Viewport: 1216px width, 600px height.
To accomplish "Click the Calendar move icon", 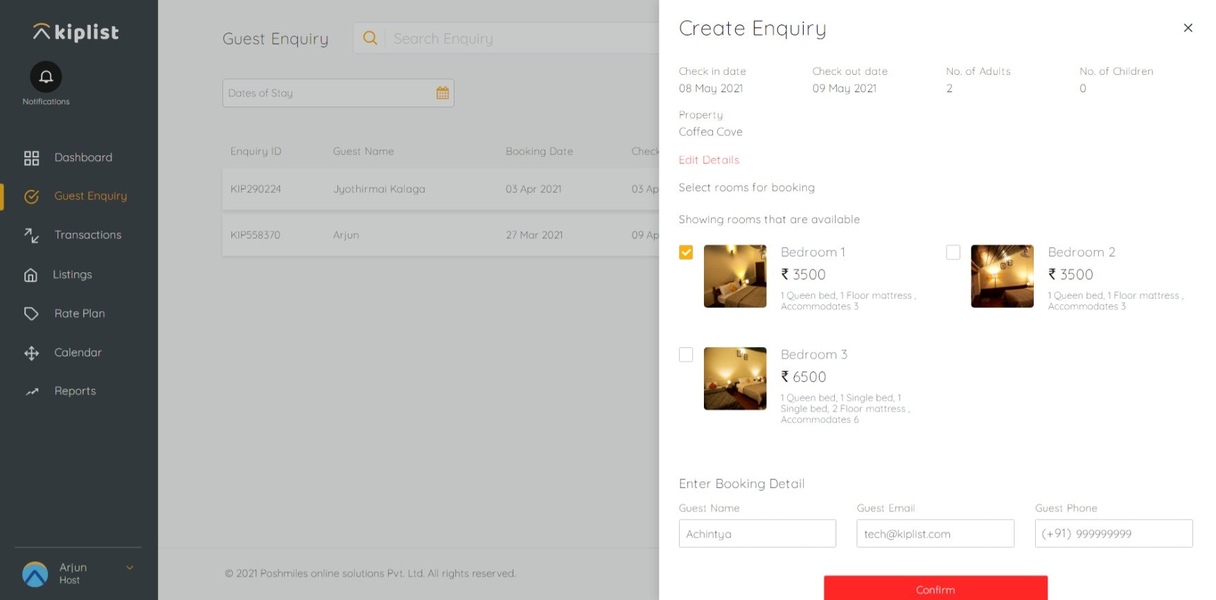I will [x=31, y=353].
